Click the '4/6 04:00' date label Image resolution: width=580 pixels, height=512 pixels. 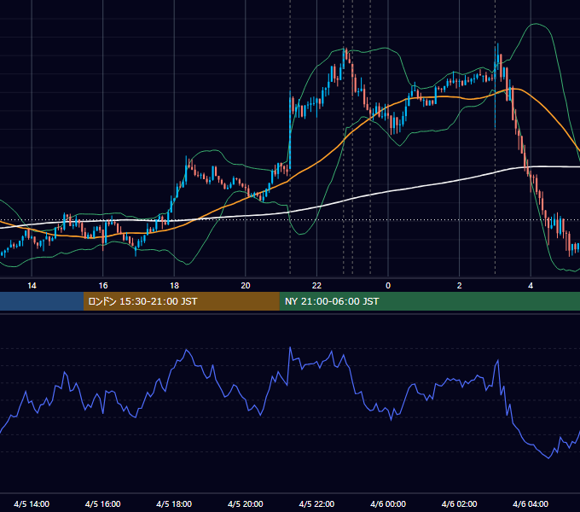531,503
